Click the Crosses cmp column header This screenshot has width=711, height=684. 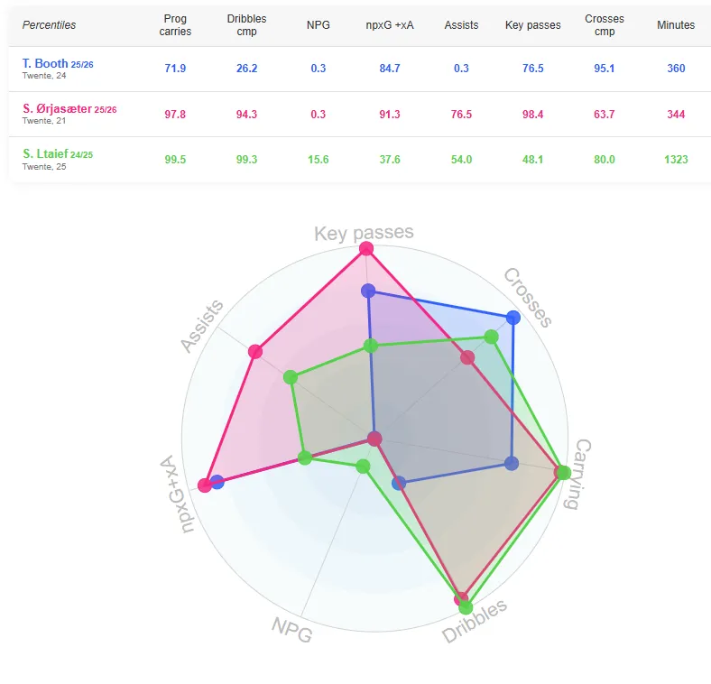pos(604,25)
